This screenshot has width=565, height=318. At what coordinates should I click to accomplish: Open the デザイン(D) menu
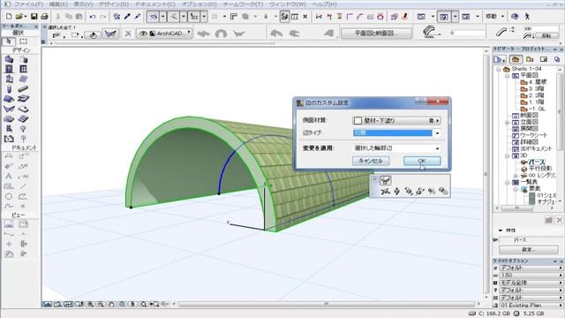(x=114, y=4)
